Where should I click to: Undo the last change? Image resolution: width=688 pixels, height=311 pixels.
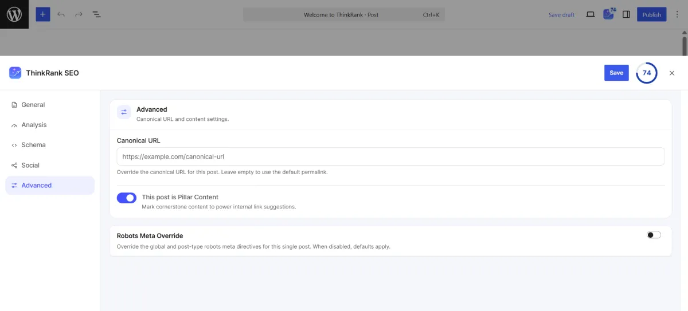point(61,14)
